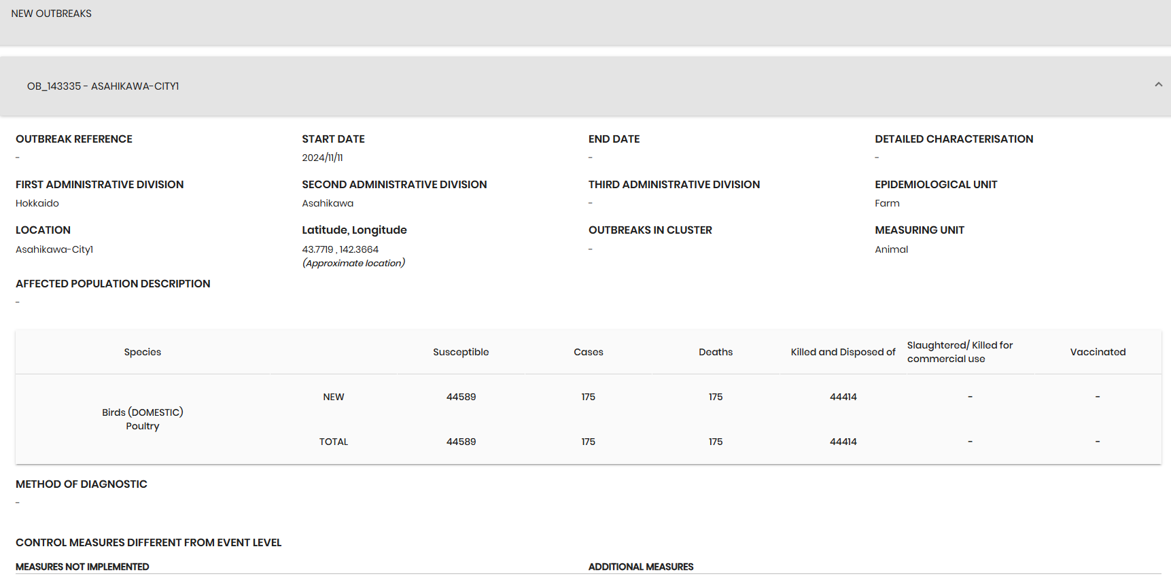Select the Birds (DOMESTIC) Poultry species cell
This screenshot has width=1171, height=587.
[x=143, y=419]
